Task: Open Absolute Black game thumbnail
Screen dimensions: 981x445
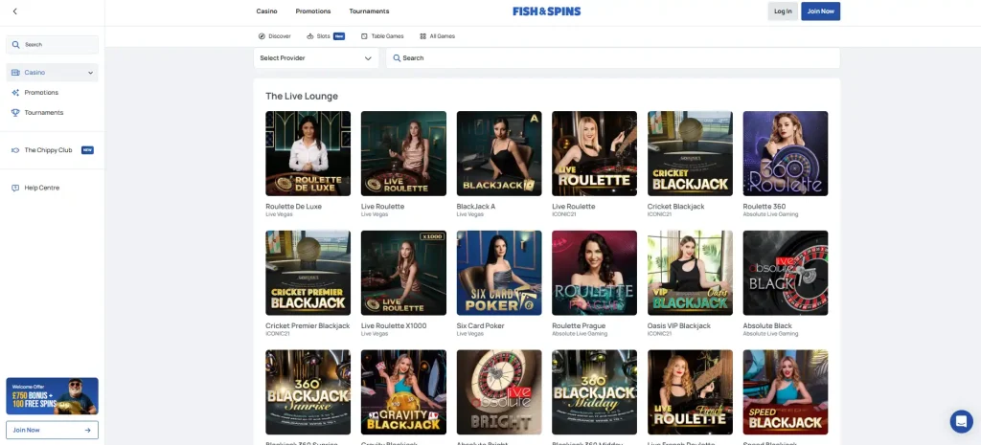Action: tap(786, 273)
